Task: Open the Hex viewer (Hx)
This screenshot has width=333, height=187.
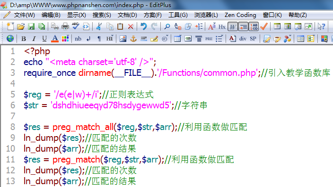Action: click(x=222, y=27)
